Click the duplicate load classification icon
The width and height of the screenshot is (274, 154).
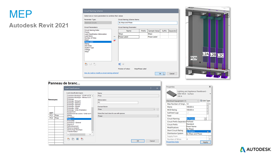[73, 139]
